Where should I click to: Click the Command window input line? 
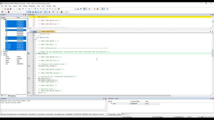tap(53, 112)
